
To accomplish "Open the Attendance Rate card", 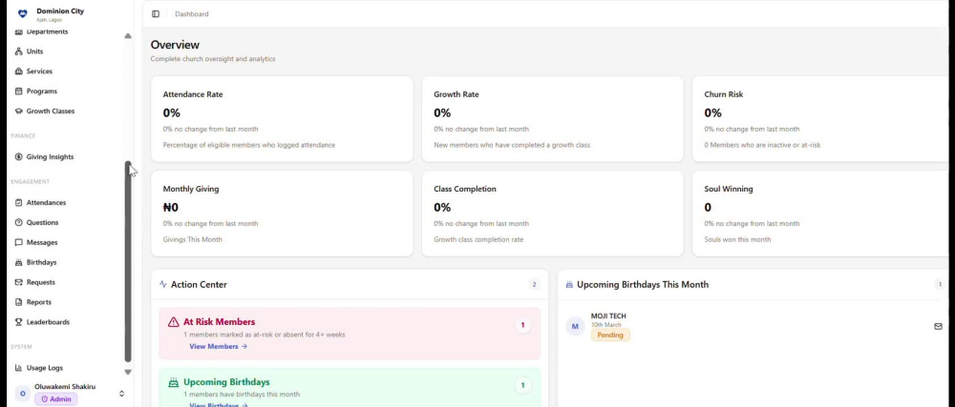I will [282, 119].
